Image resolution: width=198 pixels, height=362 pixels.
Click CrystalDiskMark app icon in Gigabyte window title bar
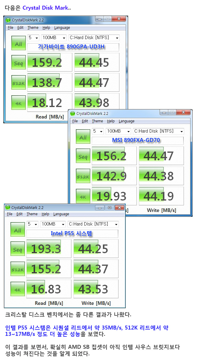(x=8, y=20)
